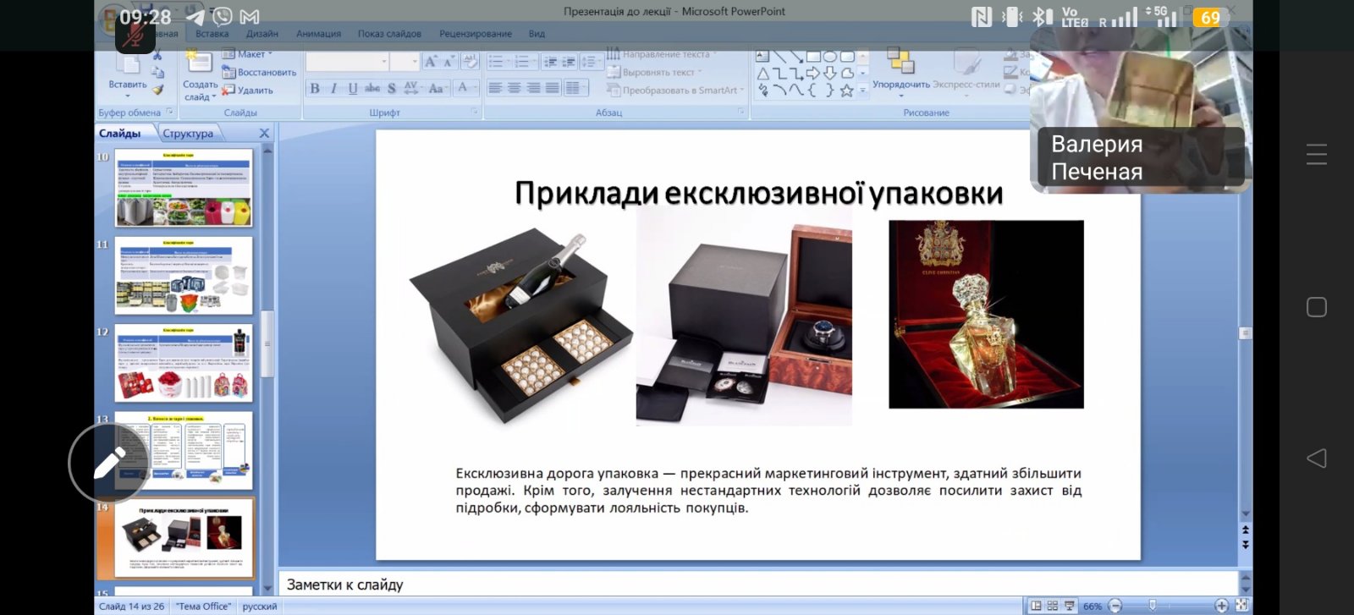Open the Вставка ribbon tab
This screenshot has height=615, width=1354.
(x=212, y=34)
